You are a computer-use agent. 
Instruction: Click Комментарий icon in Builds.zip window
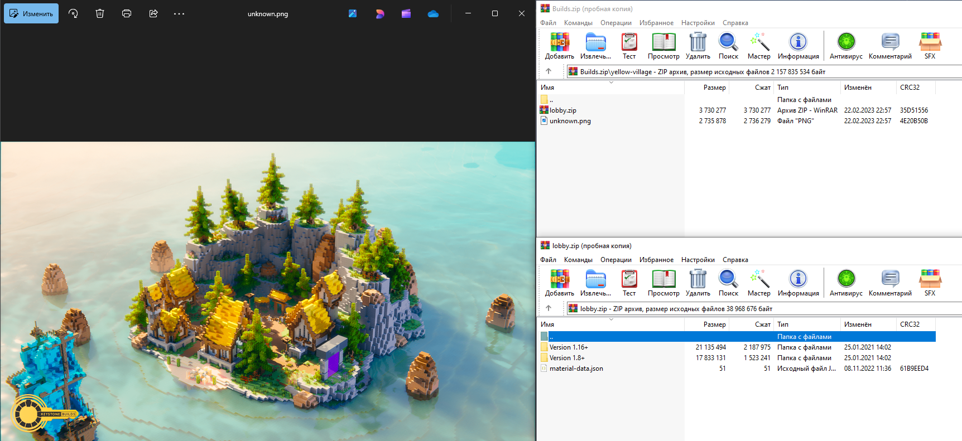pyautogui.click(x=890, y=46)
